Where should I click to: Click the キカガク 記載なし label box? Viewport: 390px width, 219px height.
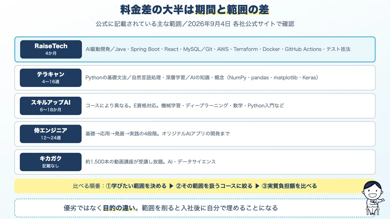coord(51,162)
